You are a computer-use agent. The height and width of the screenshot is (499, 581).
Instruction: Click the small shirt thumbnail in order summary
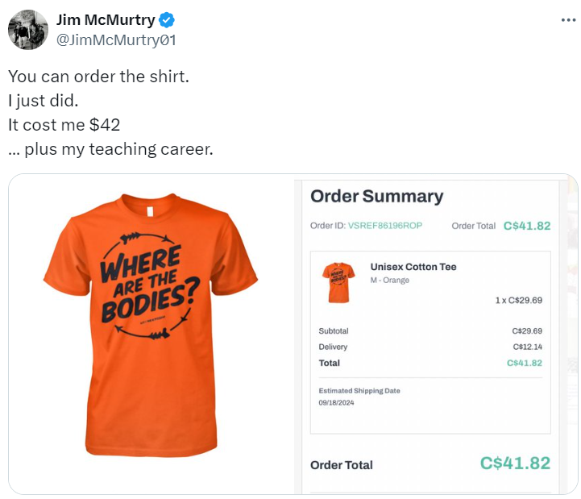point(338,282)
